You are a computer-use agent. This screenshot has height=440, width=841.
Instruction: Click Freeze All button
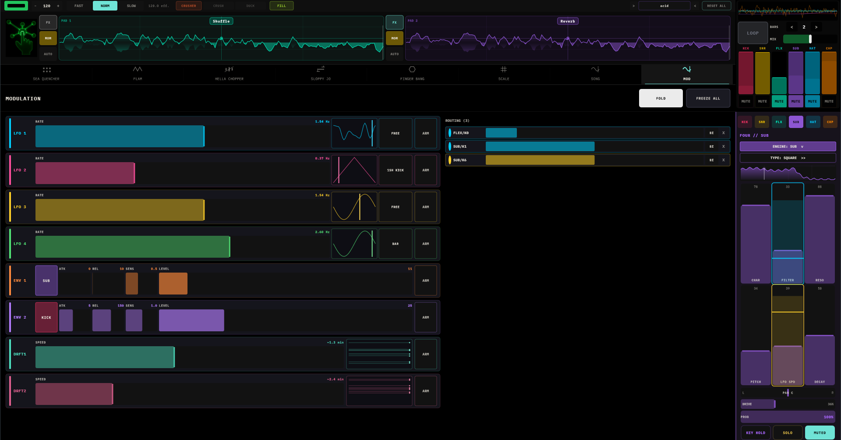click(708, 98)
